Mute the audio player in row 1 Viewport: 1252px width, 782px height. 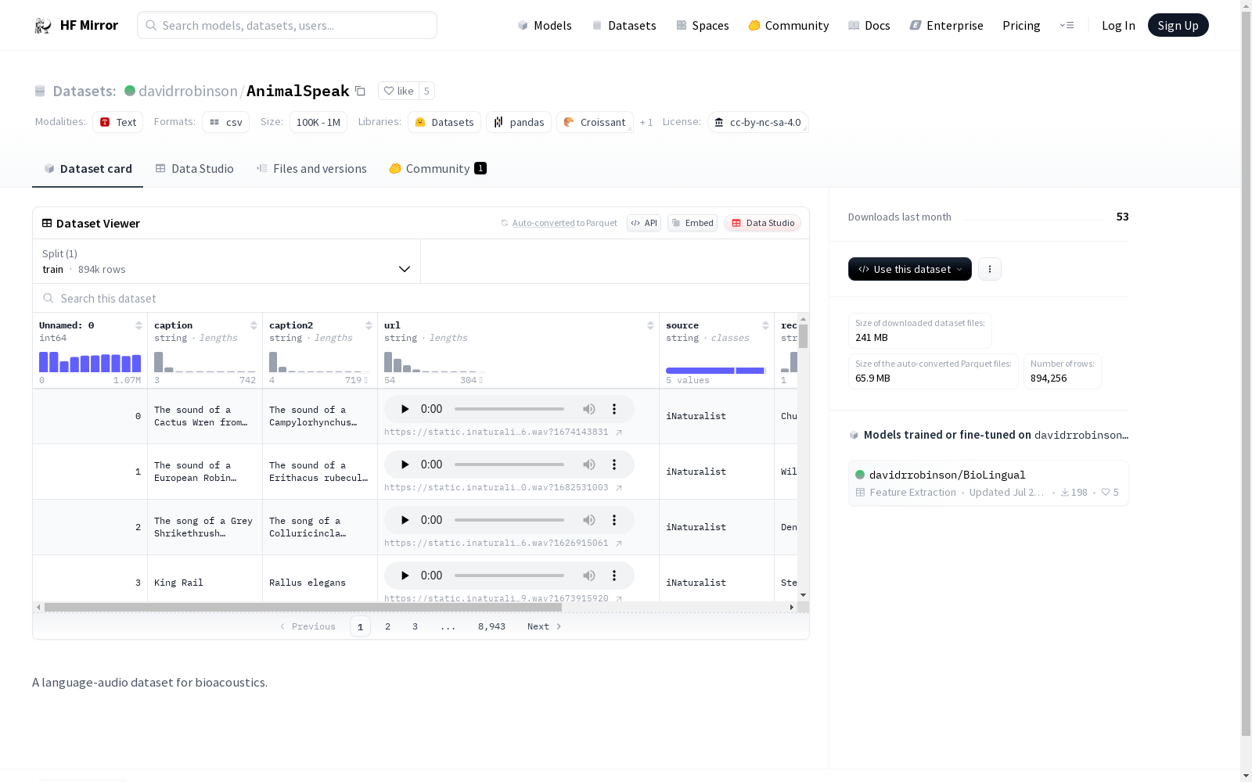(589, 465)
